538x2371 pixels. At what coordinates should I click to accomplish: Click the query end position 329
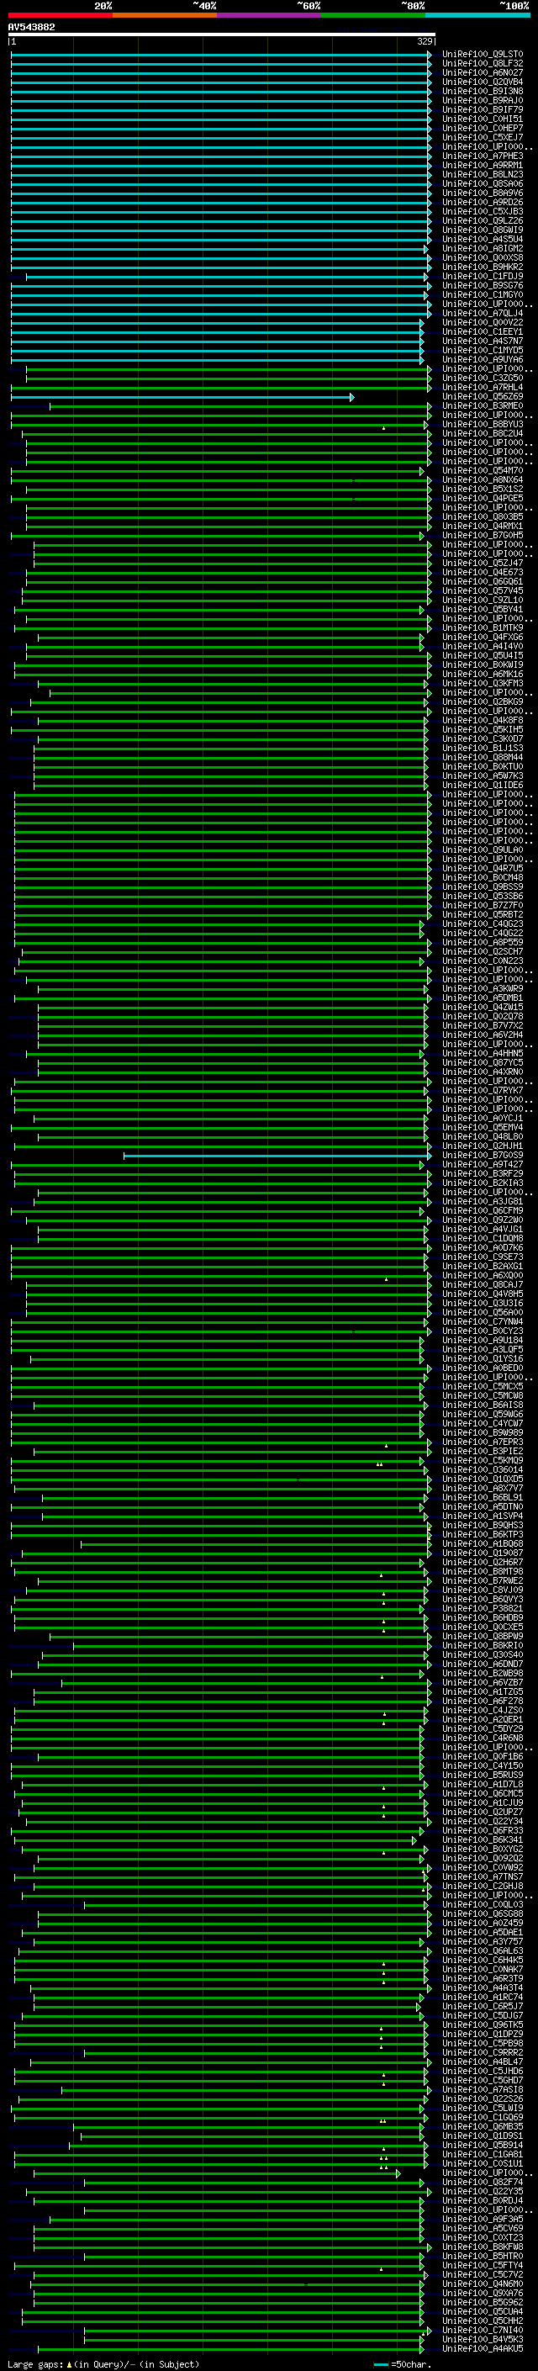click(425, 41)
